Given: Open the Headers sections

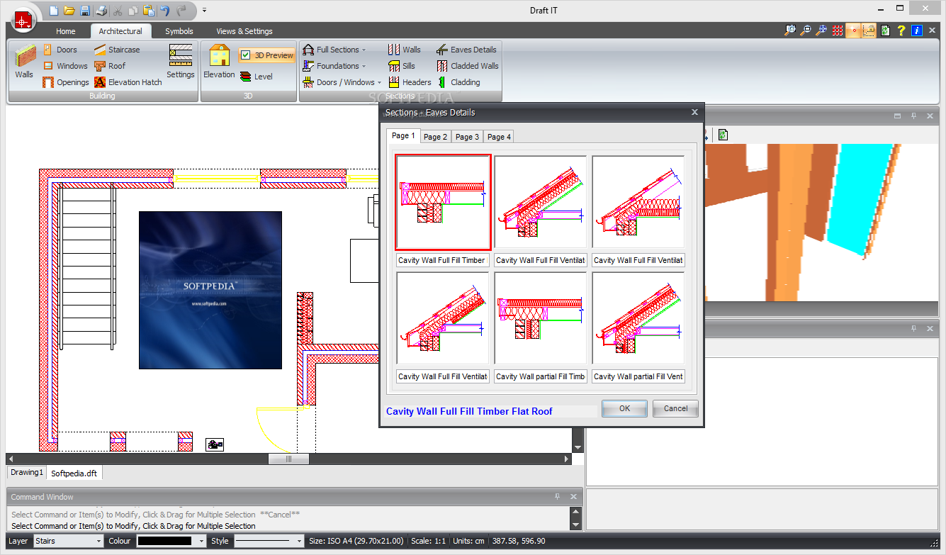Looking at the screenshot, I should (x=409, y=82).
